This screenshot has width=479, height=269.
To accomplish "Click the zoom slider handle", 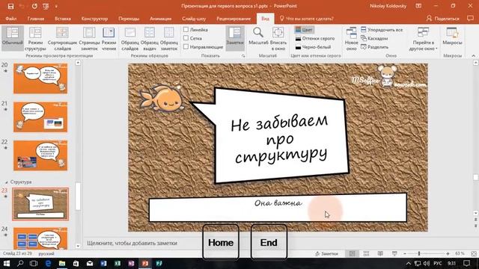I will pyautogui.click(x=419, y=253).
